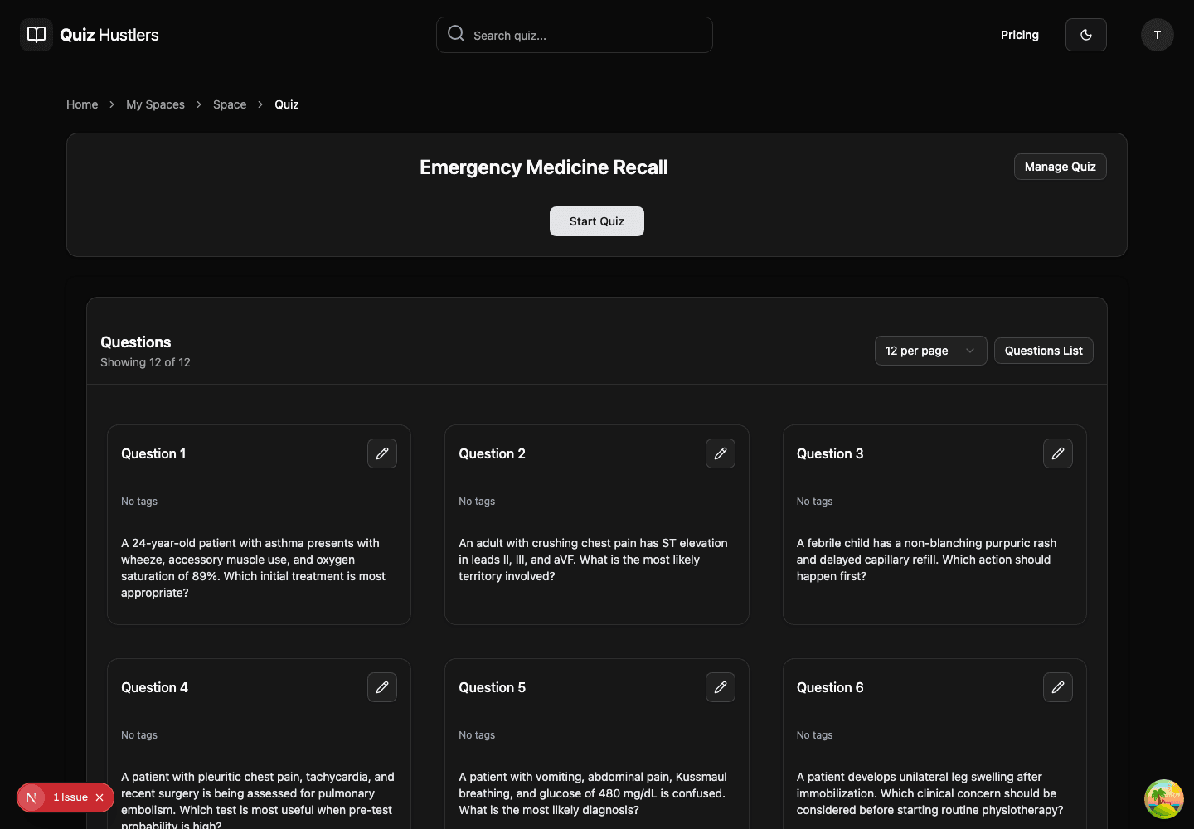The image size is (1194, 829).
Task: Click 'No tags' under Question 3
Action: point(815,502)
